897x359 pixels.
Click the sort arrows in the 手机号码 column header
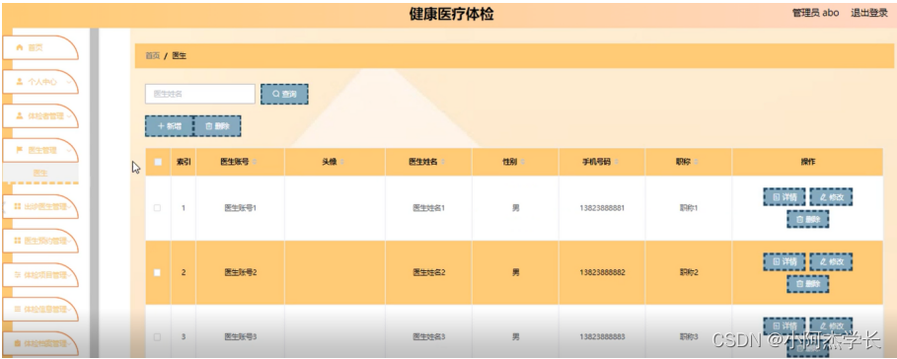(x=617, y=163)
